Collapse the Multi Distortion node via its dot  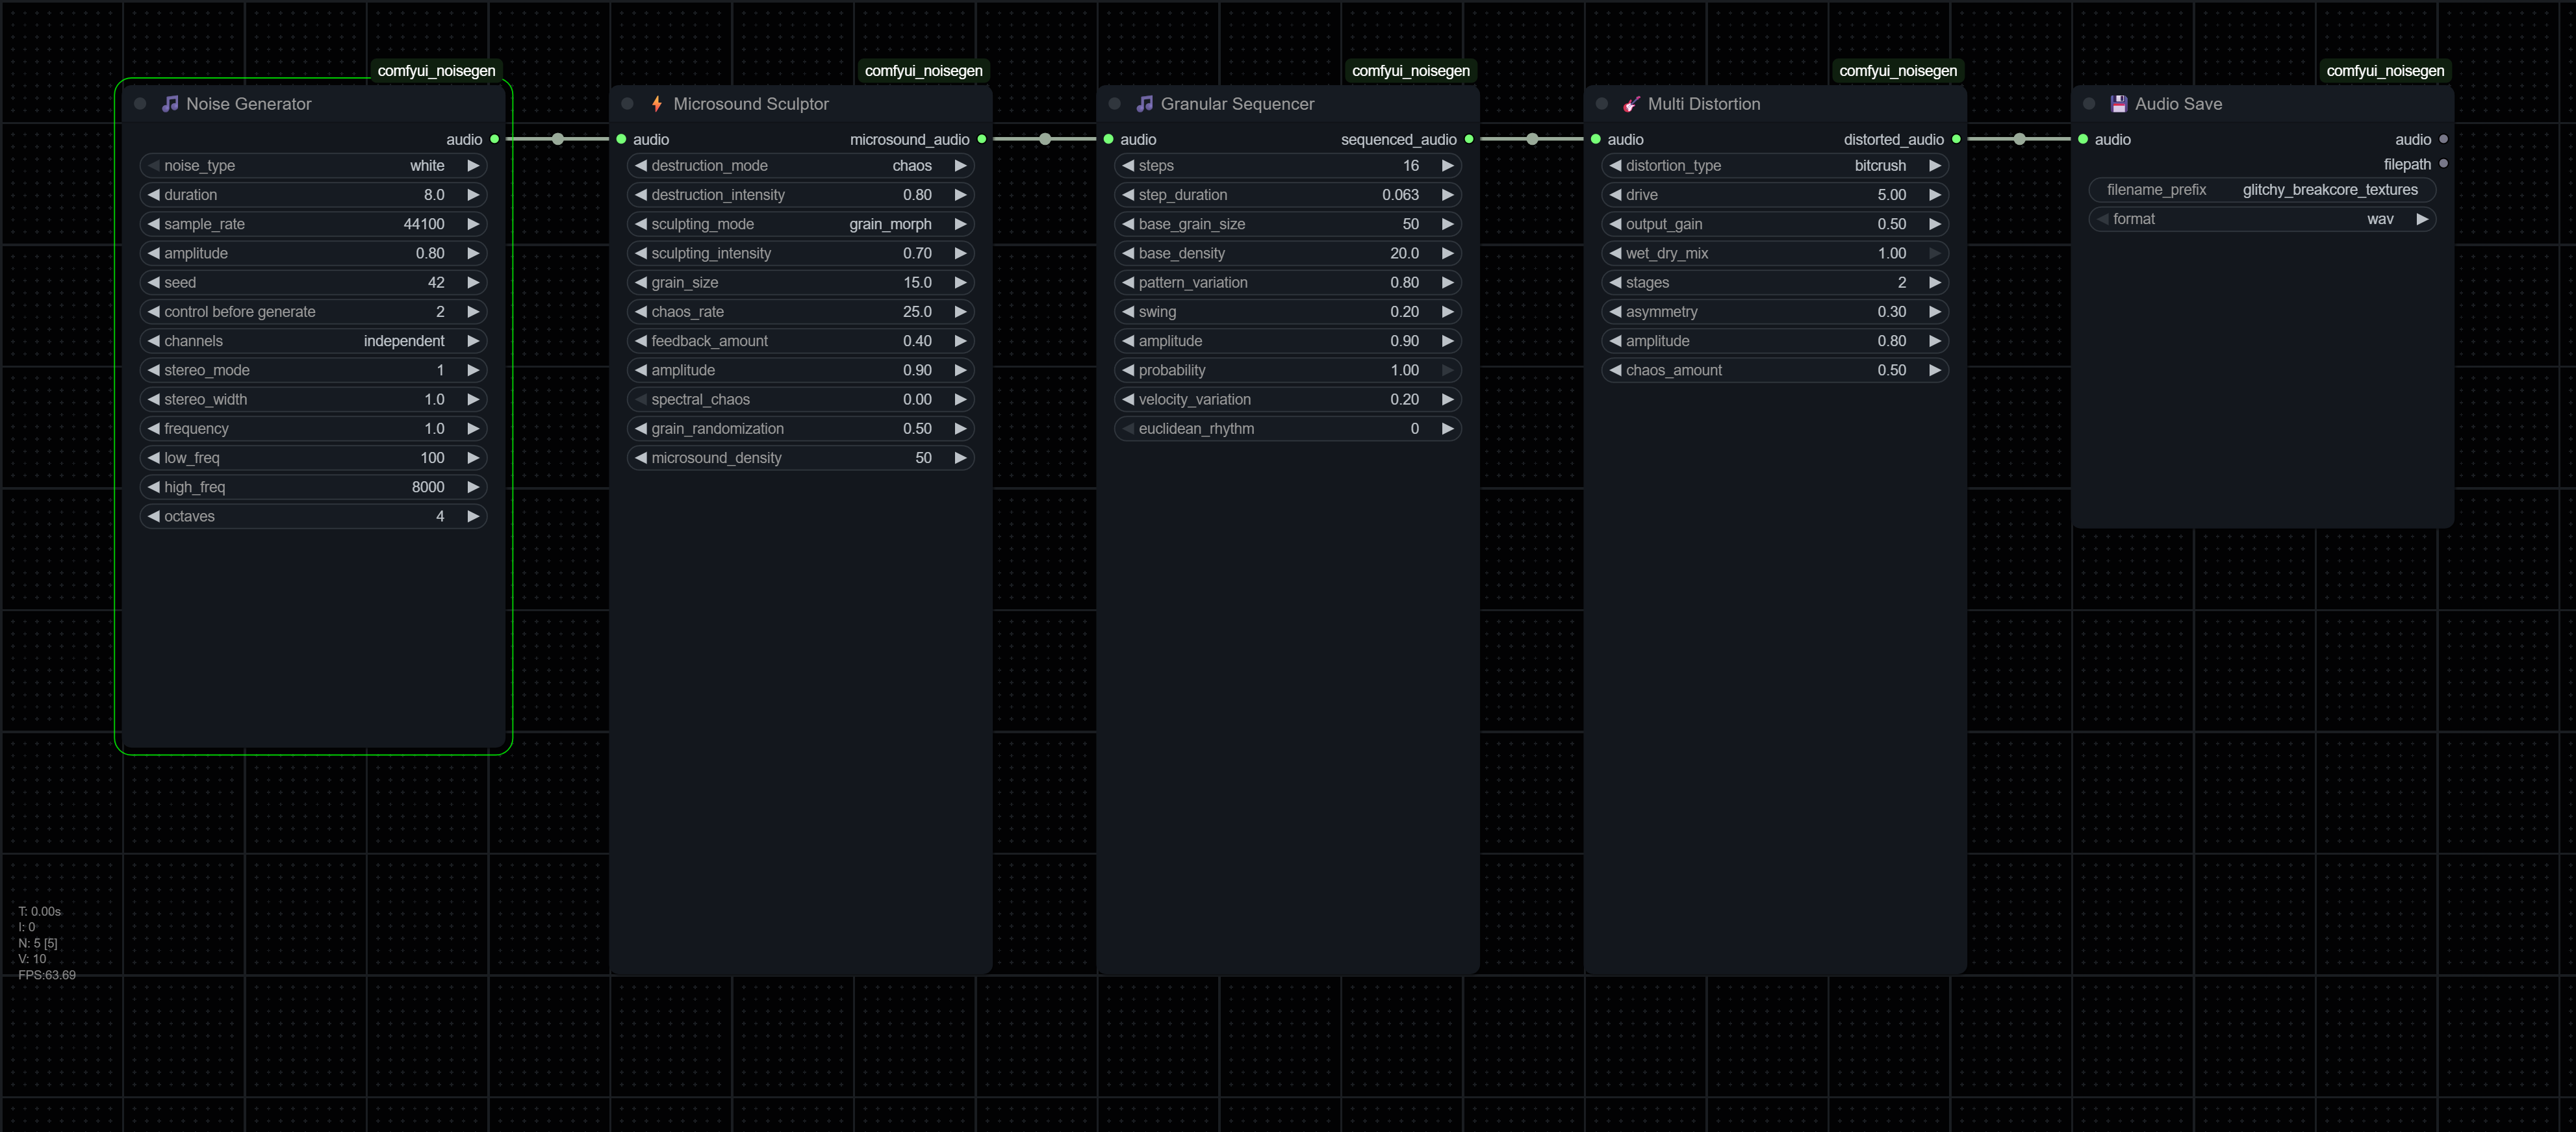(x=1602, y=104)
